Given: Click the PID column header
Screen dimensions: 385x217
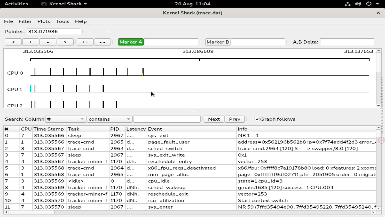Looking at the screenshot, I should click(x=117, y=129).
